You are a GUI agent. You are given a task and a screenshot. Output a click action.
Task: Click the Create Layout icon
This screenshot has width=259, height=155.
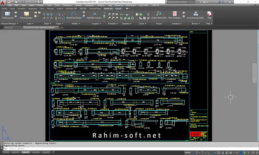7,14
